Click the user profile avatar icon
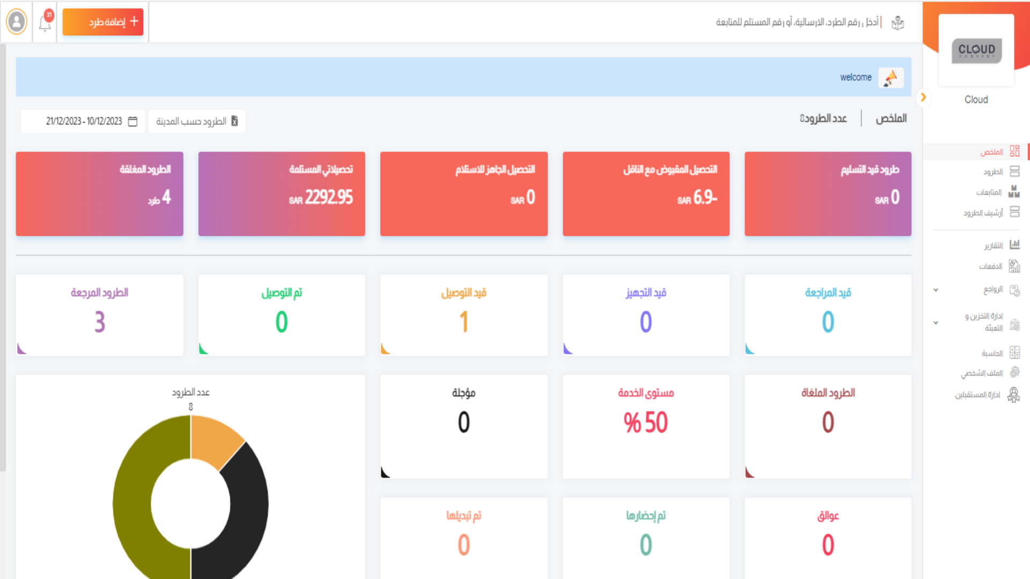 tap(17, 22)
